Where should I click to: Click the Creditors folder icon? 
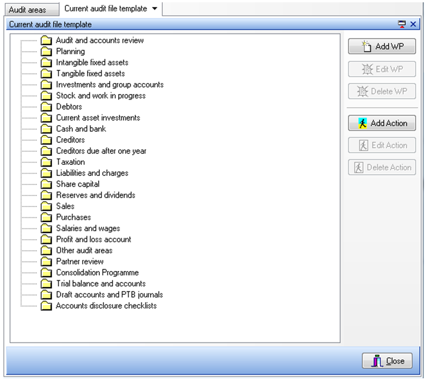46,140
